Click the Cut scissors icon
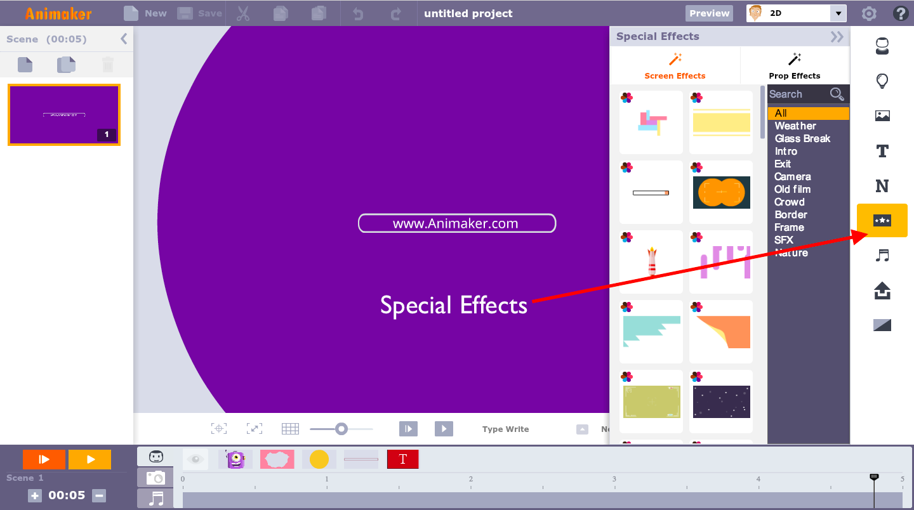Viewport: 914px width, 510px height. tap(242, 13)
